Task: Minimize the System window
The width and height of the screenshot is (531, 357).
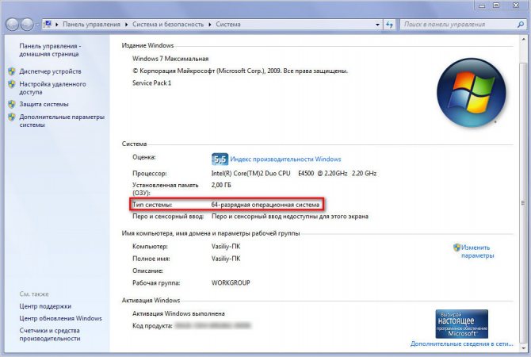Action: (x=483, y=6)
